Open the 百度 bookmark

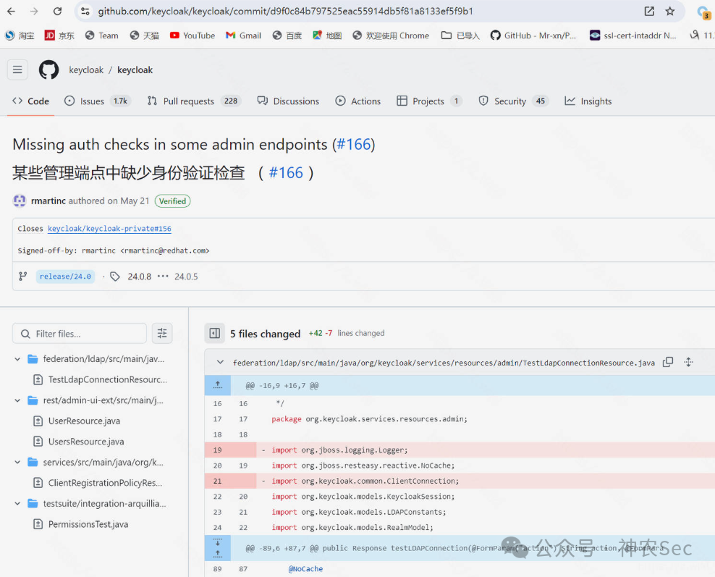(x=287, y=35)
